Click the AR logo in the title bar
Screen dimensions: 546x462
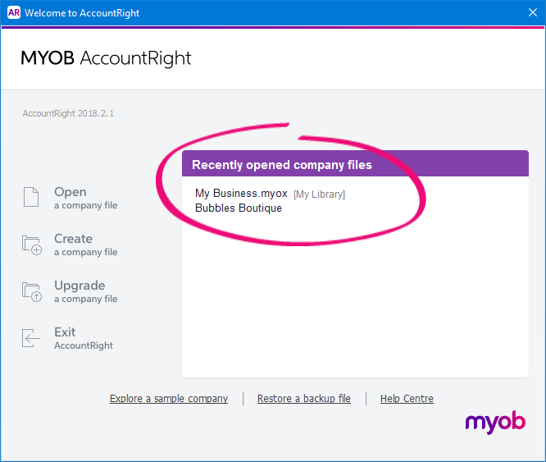click(x=14, y=13)
